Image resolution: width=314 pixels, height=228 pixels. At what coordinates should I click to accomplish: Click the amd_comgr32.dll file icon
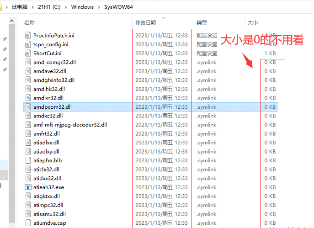pos(28,62)
